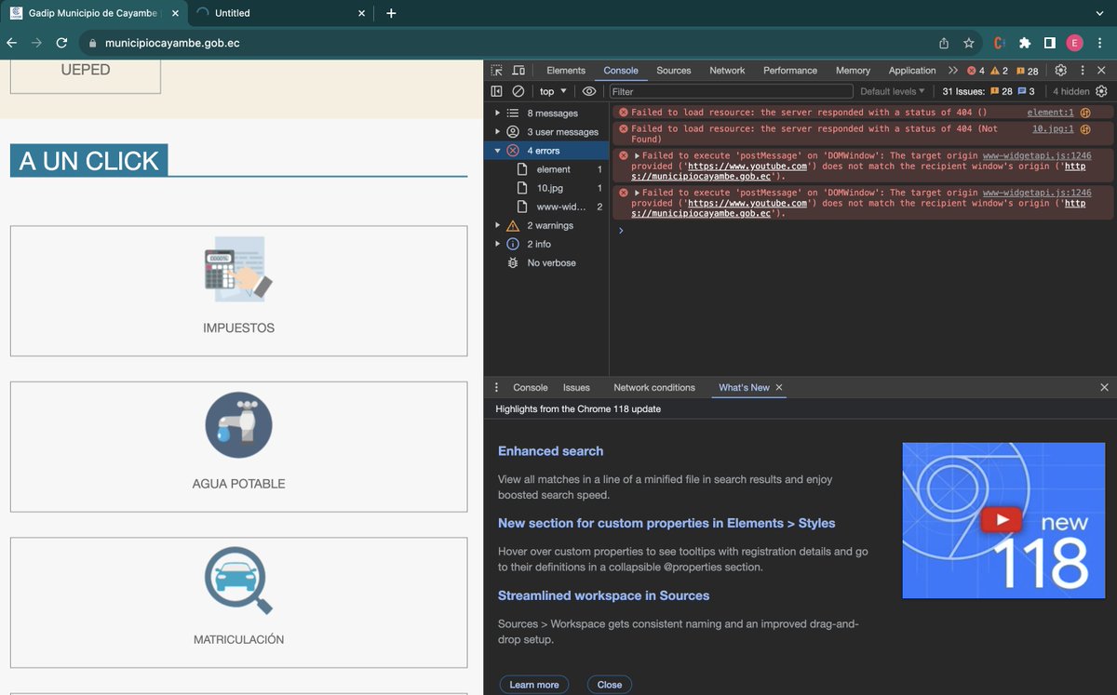1117x695 pixels.
Task: Click the network icon beside element:1
Action: tap(1085, 113)
